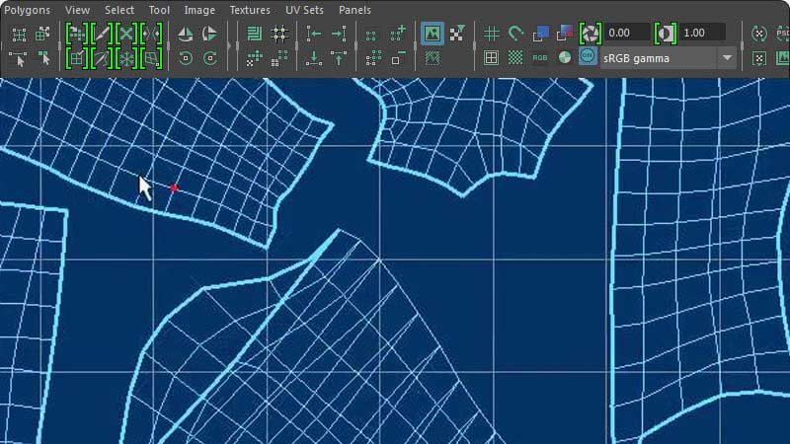Click the red selected UV point
Viewport: 790px width, 444px height.
coord(174,187)
